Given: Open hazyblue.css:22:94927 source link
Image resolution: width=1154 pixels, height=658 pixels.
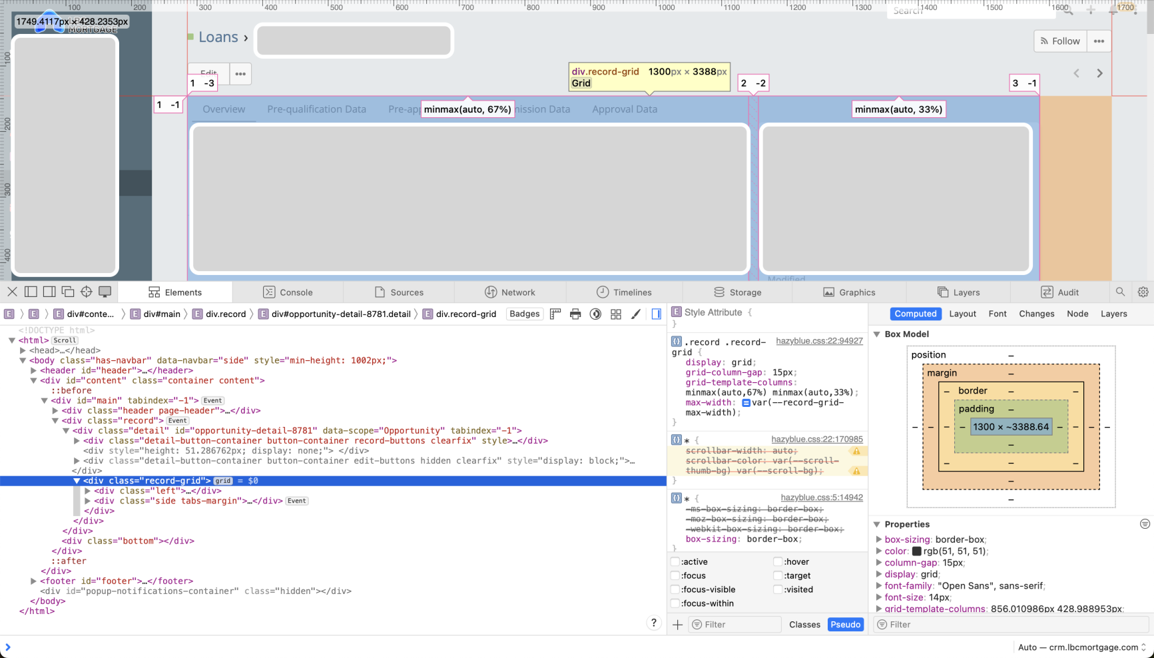Looking at the screenshot, I should (818, 341).
